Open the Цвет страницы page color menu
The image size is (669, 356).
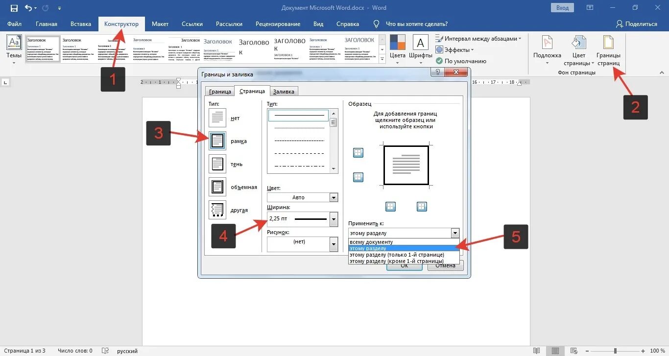[579, 50]
